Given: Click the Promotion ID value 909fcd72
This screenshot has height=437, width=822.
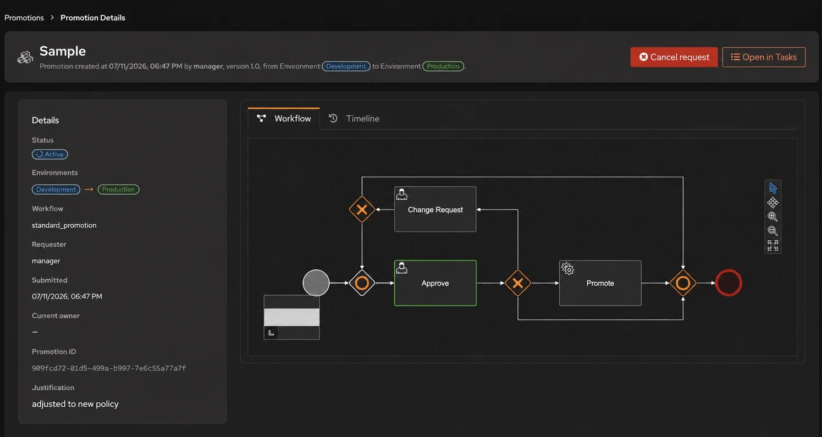Looking at the screenshot, I should point(109,368).
